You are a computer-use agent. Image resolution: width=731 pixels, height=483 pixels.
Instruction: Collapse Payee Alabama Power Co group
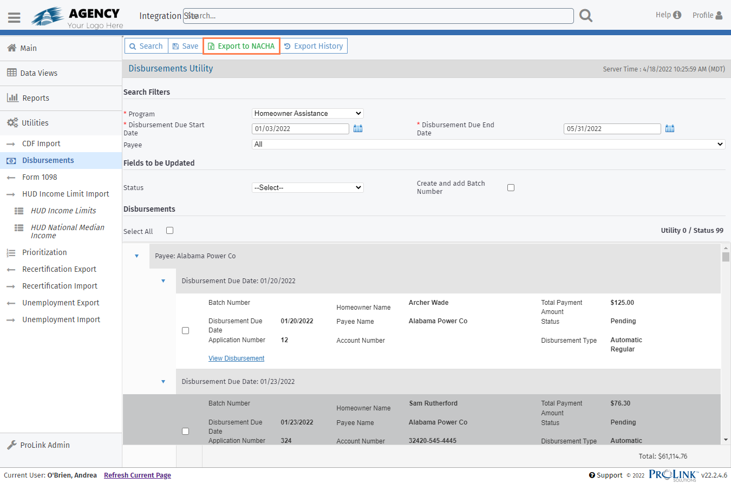click(x=136, y=256)
